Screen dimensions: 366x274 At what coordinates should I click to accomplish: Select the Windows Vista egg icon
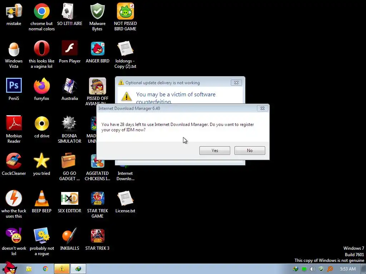pyautogui.click(x=14, y=55)
